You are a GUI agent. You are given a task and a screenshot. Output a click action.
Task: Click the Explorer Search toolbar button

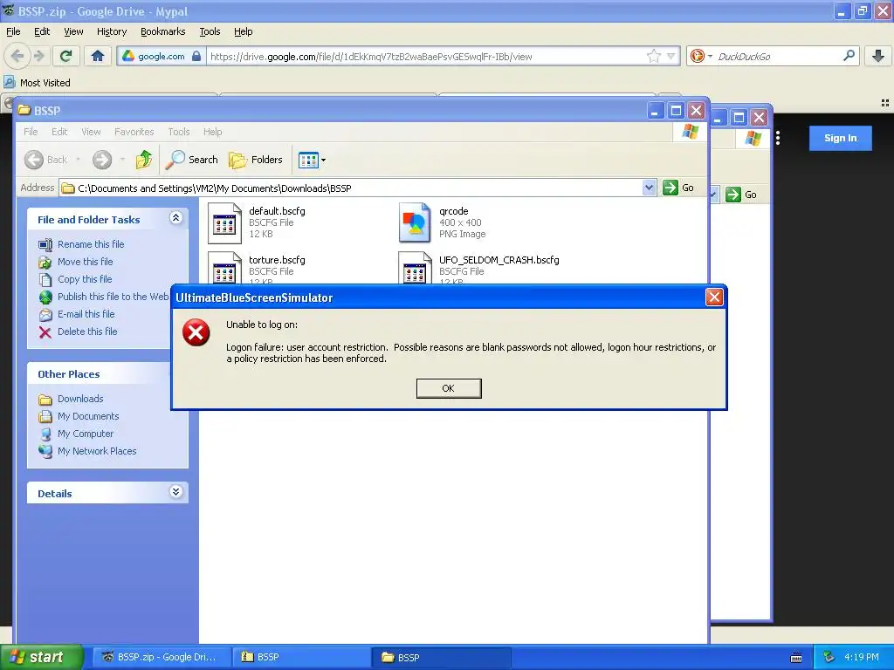pyautogui.click(x=191, y=160)
